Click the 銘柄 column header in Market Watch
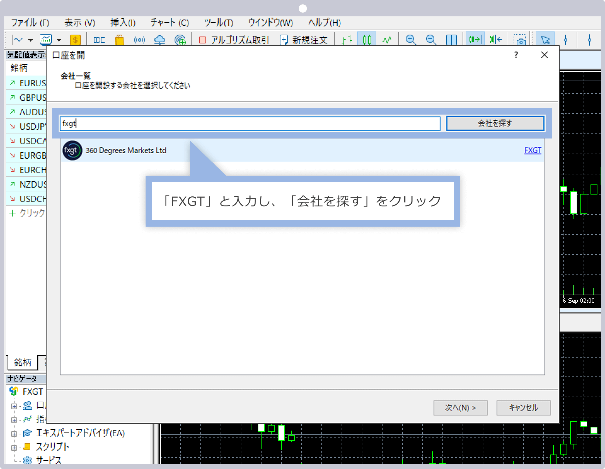 [x=26, y=68]
